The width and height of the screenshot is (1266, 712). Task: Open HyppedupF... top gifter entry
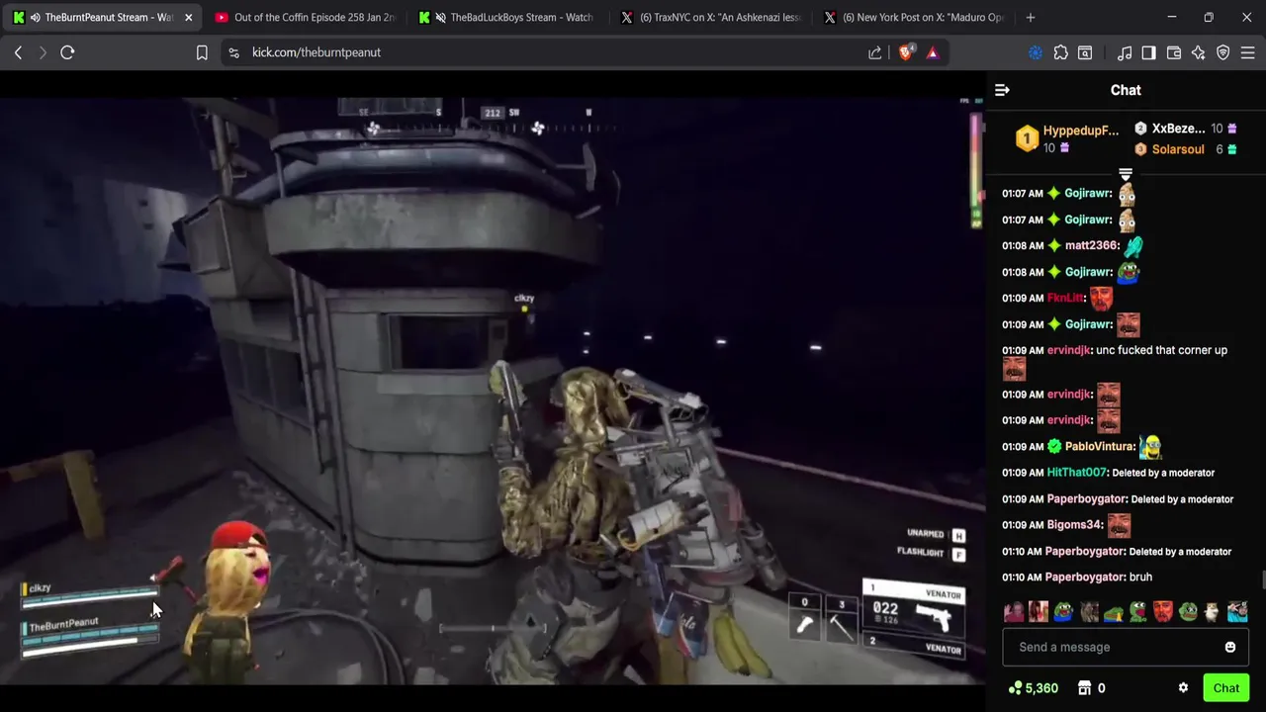pyautogui.click(x=1068, y=138)
